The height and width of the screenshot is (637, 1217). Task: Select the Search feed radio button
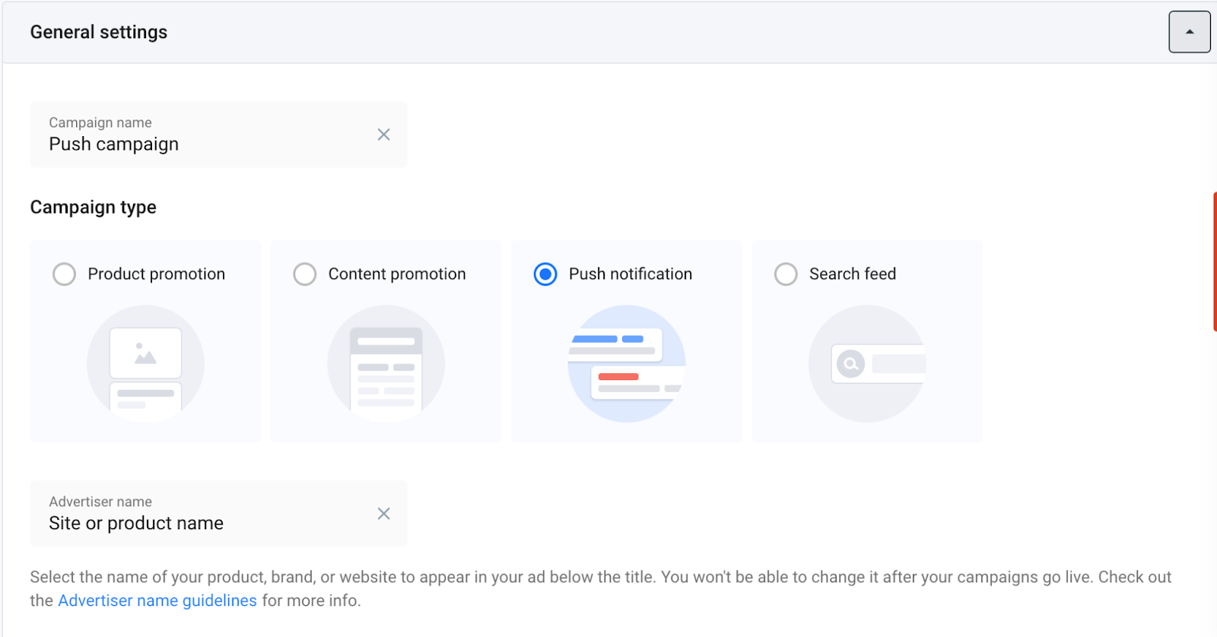pos(786,274)
